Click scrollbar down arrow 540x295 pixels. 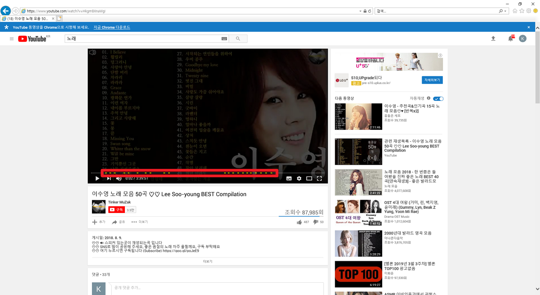coord(537,289)
